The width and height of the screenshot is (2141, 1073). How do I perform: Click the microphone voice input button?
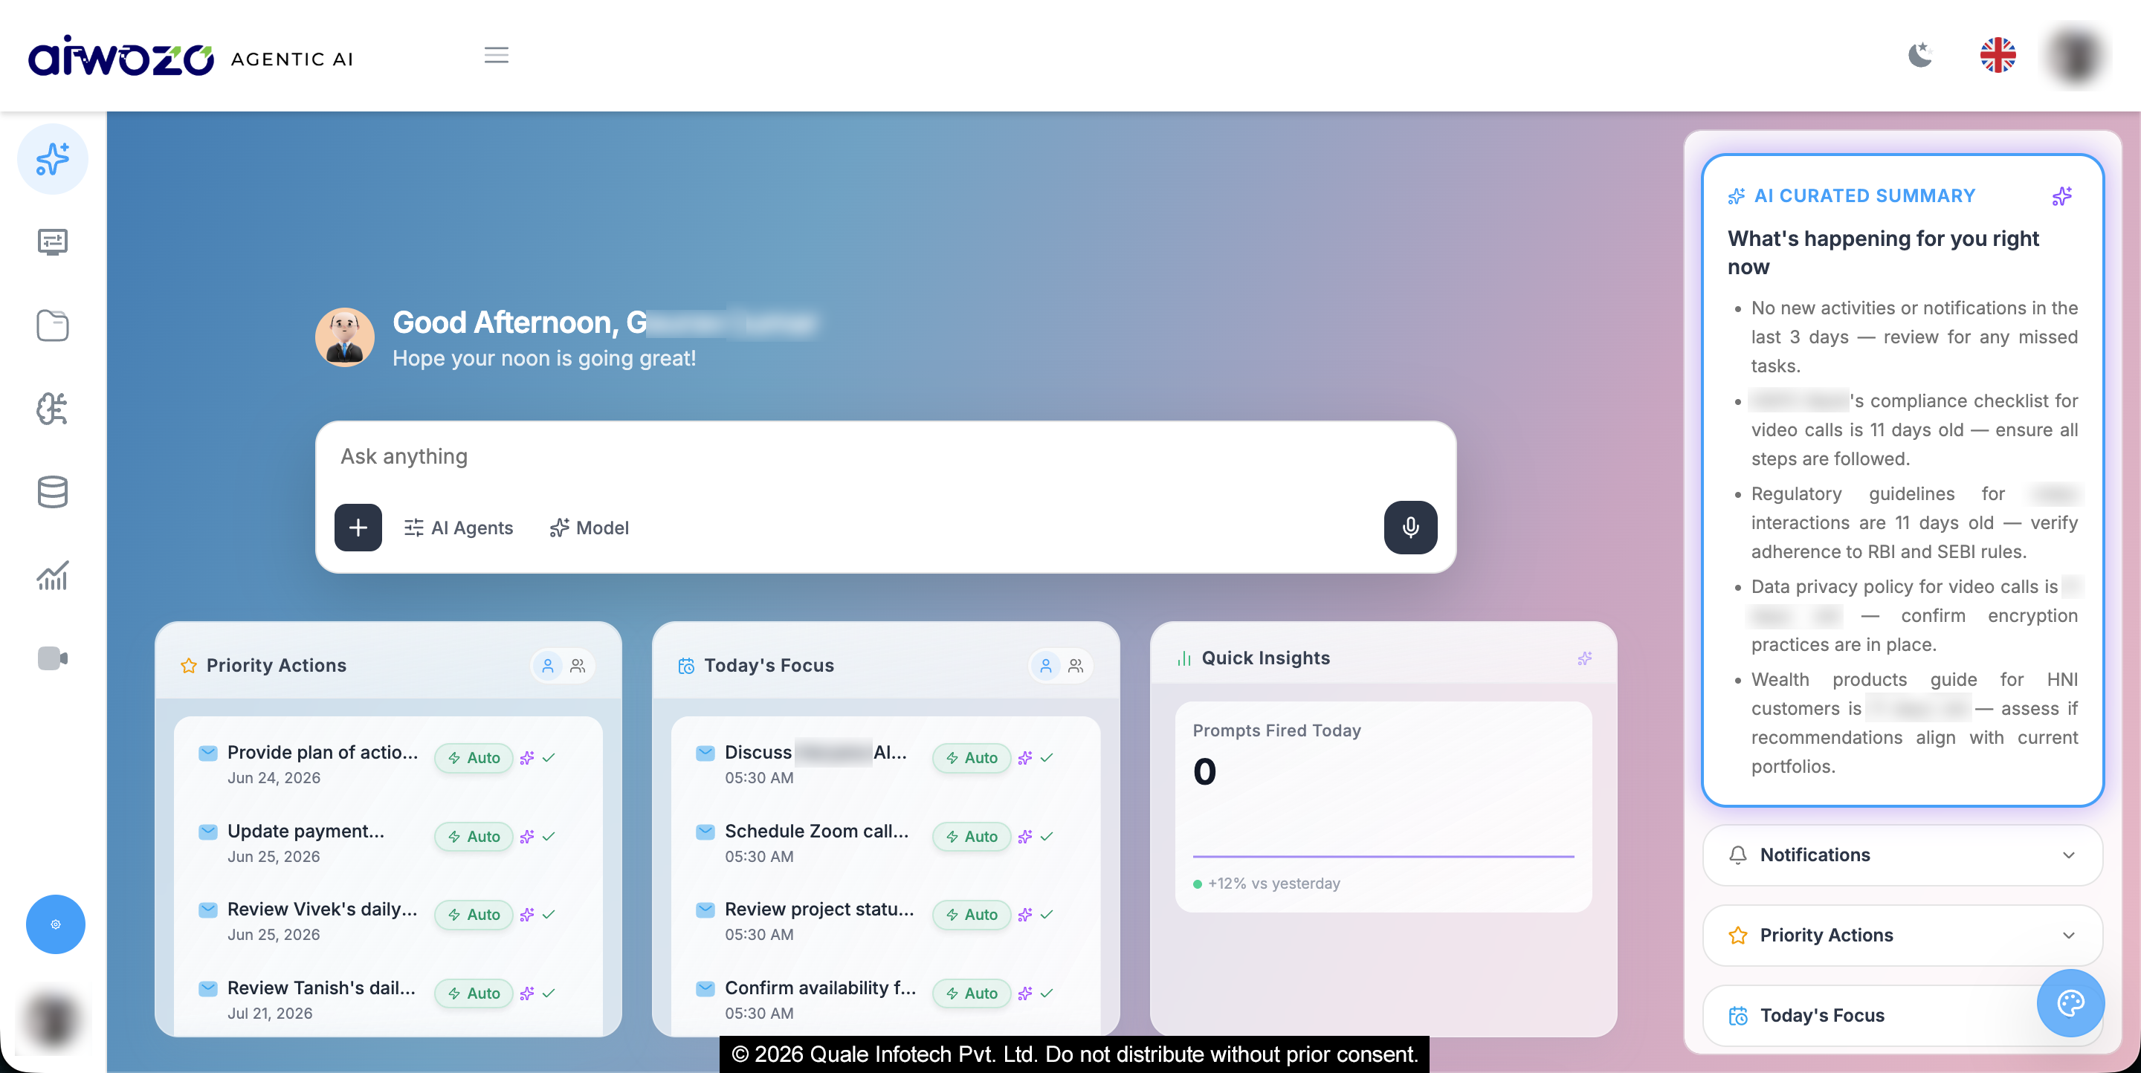(x=1409, y=528)
